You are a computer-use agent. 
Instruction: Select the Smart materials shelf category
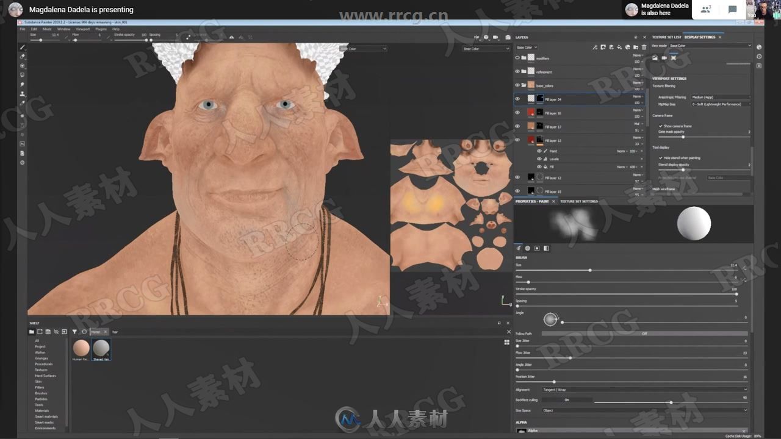pos(43,416)
